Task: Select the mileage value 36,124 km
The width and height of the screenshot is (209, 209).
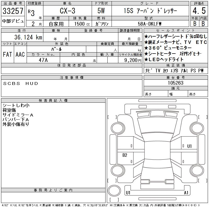Action: click(x=28, y=37)
